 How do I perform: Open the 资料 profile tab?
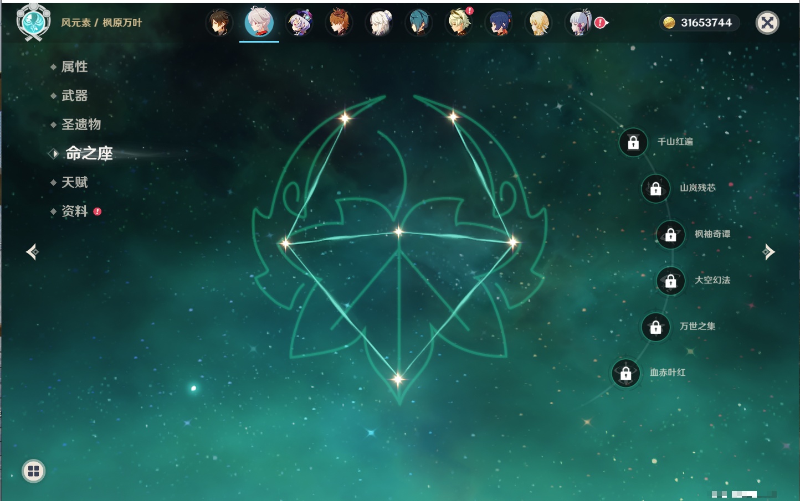[75, 211]
